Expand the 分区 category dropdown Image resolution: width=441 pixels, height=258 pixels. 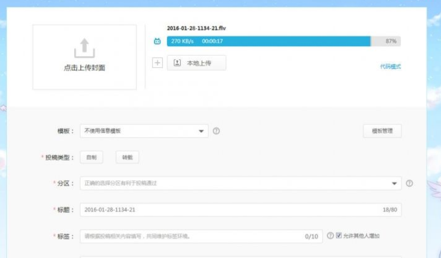coord(241,183)
